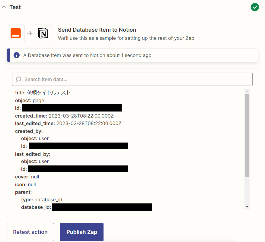Click the green success checkmark icon
Image resolution: width=265 pixels, height=242 pixels.
[x=255, y=7]
